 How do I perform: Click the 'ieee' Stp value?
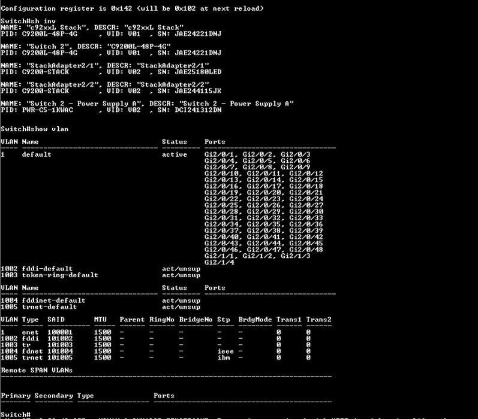pyautogui.click(x=226, y=351)
